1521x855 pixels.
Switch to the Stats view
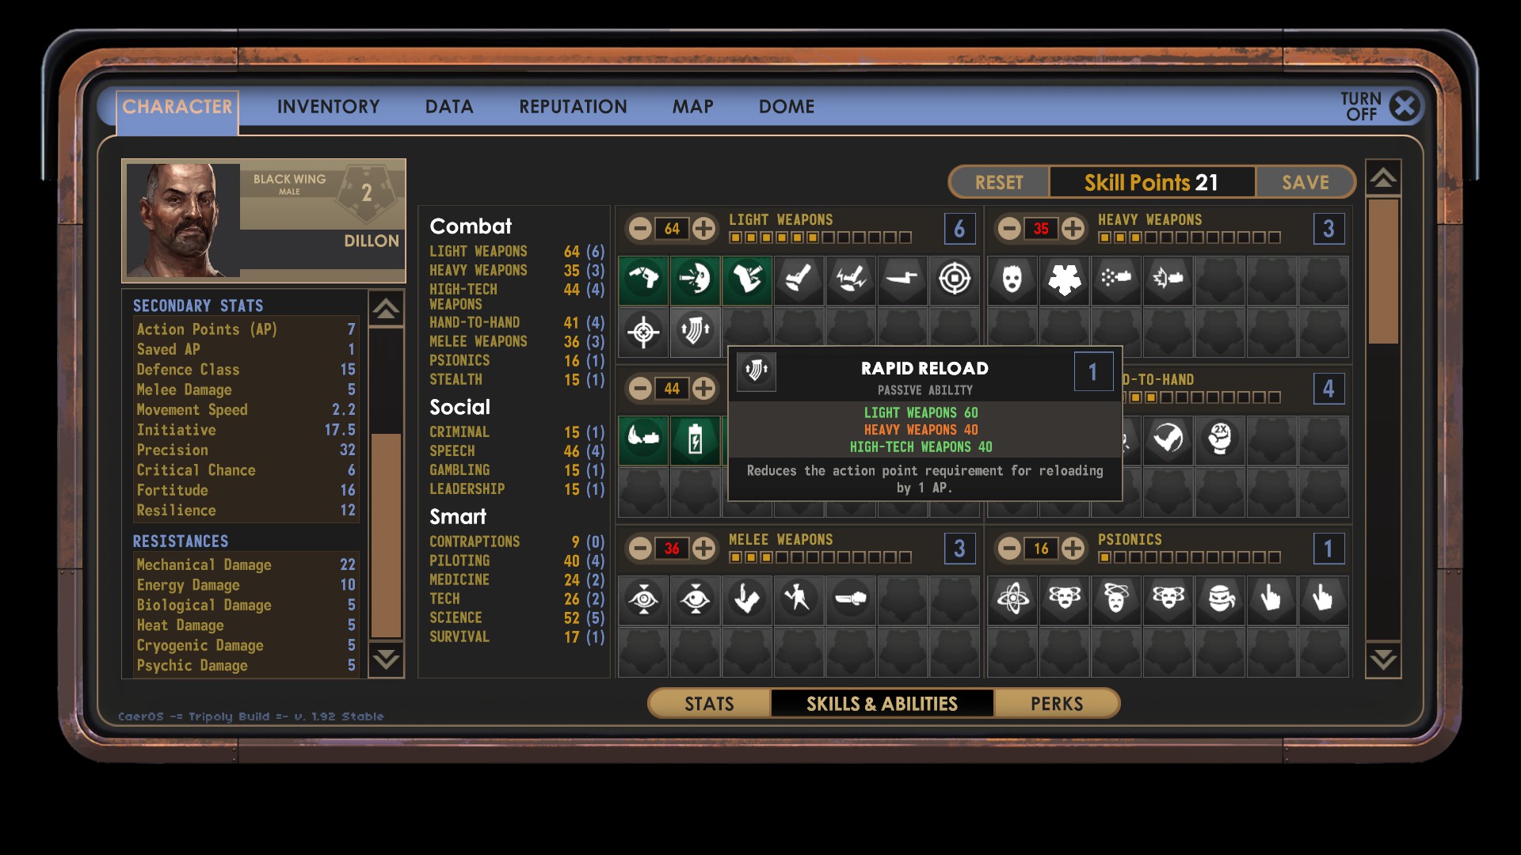pos(709,704)
